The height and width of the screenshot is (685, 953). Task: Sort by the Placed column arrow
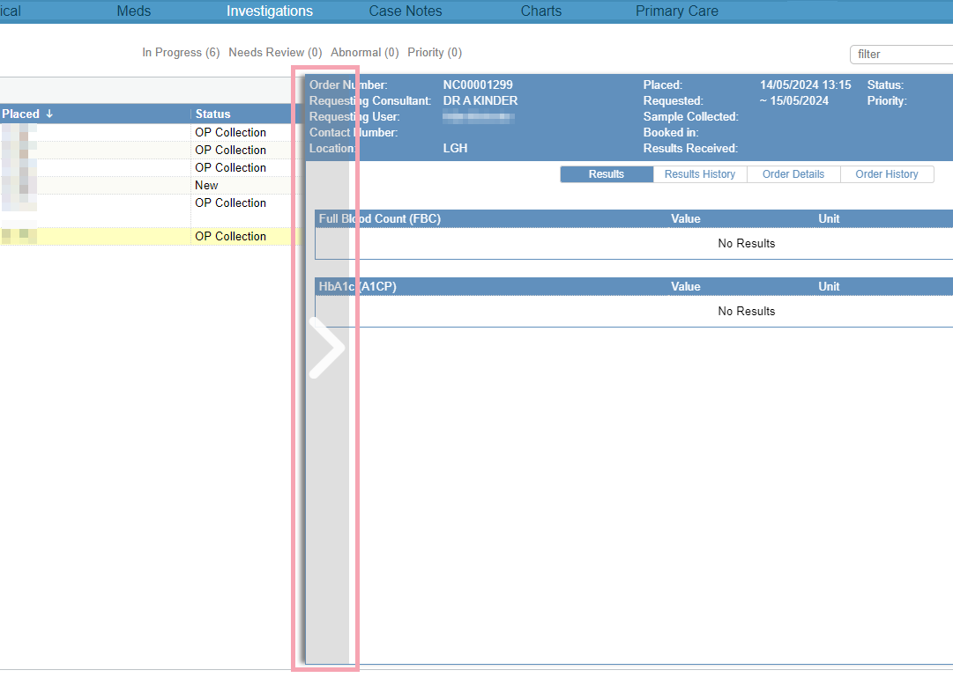(x=49, y=114)
